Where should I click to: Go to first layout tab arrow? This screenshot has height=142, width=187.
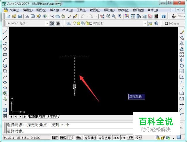(11, 116)
